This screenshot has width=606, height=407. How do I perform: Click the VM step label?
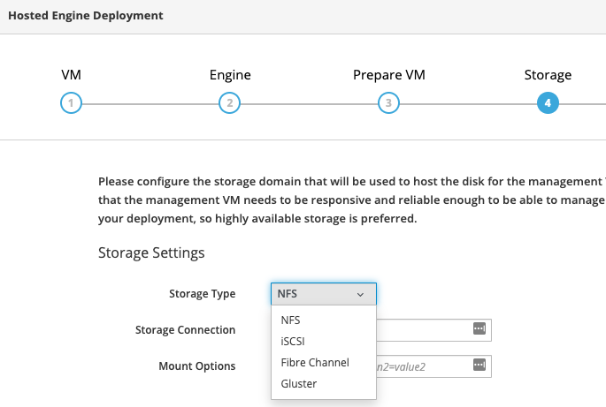click(71, 75)
